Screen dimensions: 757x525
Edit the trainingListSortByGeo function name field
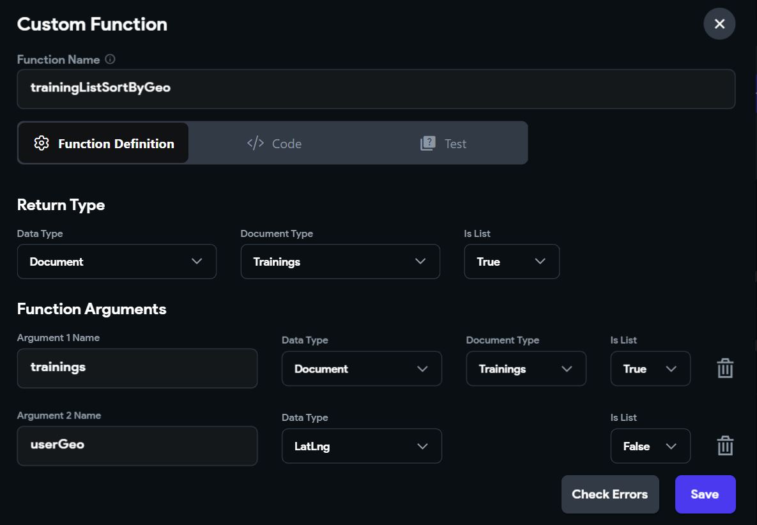[376, 89]
